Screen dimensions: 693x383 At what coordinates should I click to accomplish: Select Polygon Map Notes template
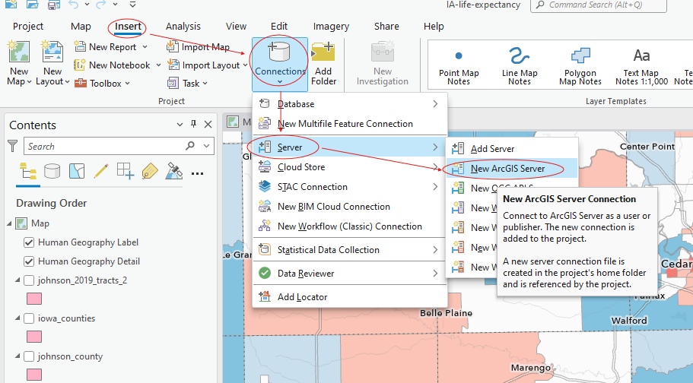(x=580, y=65)
